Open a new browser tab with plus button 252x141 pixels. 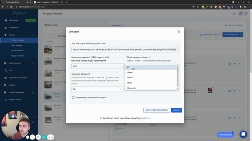coord(67,2)
